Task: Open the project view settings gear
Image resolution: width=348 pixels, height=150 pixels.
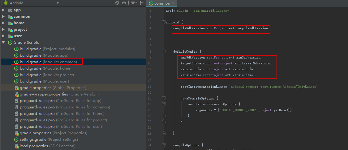Action: pyautogui.click(x=133, y=3)
